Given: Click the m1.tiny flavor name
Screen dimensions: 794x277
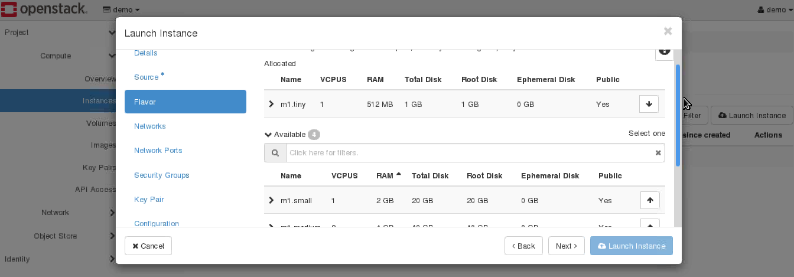Looking at the screenshot, I should [293, 105].
